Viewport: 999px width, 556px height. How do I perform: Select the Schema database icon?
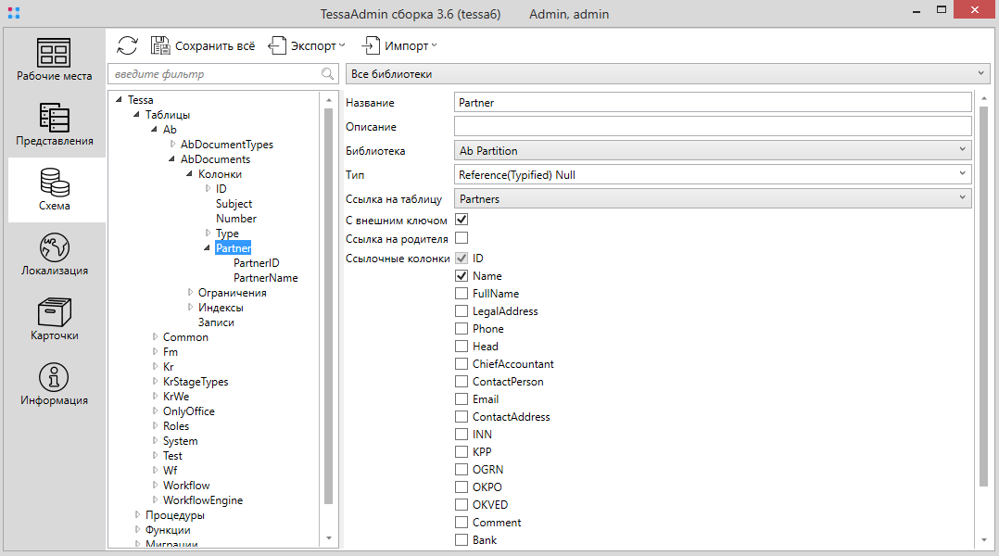point(54,183)
